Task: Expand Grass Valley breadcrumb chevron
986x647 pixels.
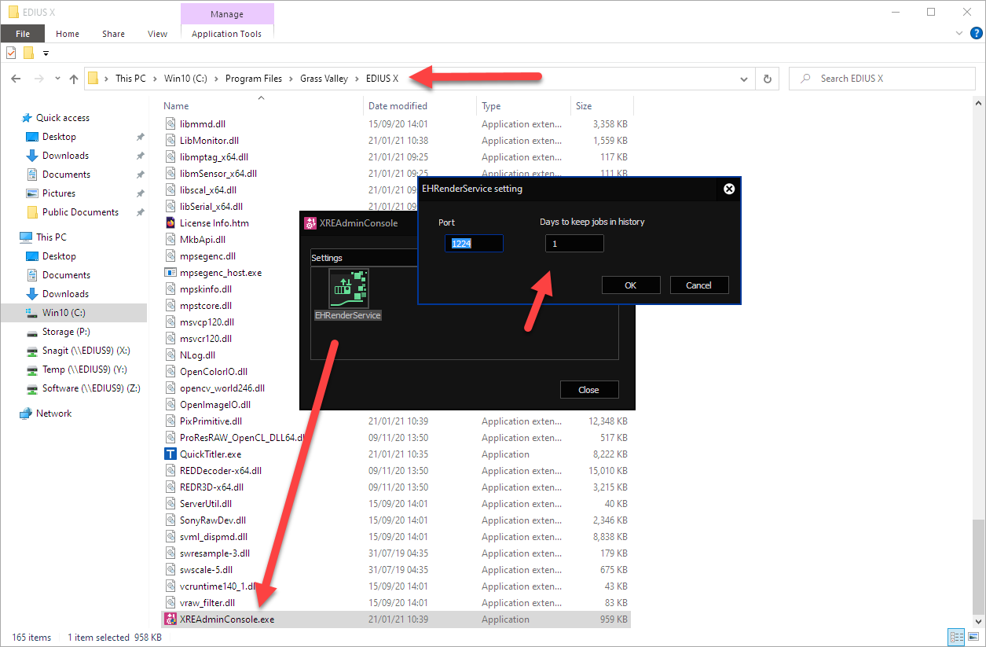Action: pyautogui.click(x=357, y=79)
